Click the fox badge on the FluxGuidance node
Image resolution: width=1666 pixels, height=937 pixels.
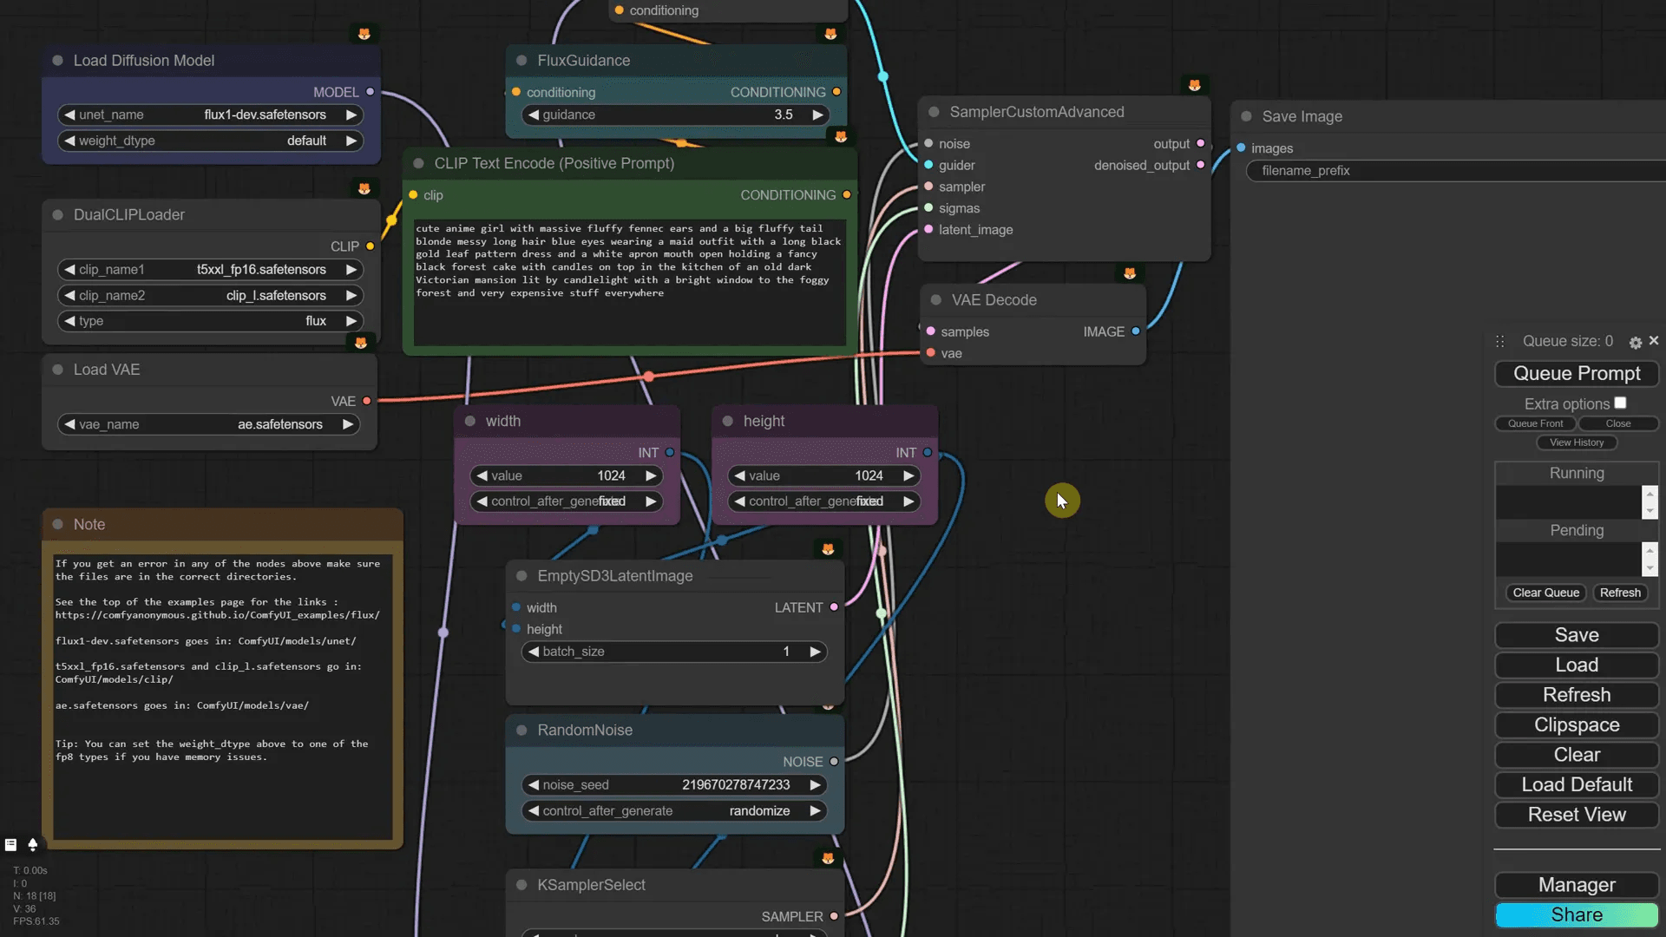coord(830,35)
